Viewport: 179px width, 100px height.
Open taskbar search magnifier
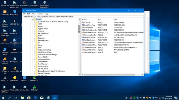[10, 97]
